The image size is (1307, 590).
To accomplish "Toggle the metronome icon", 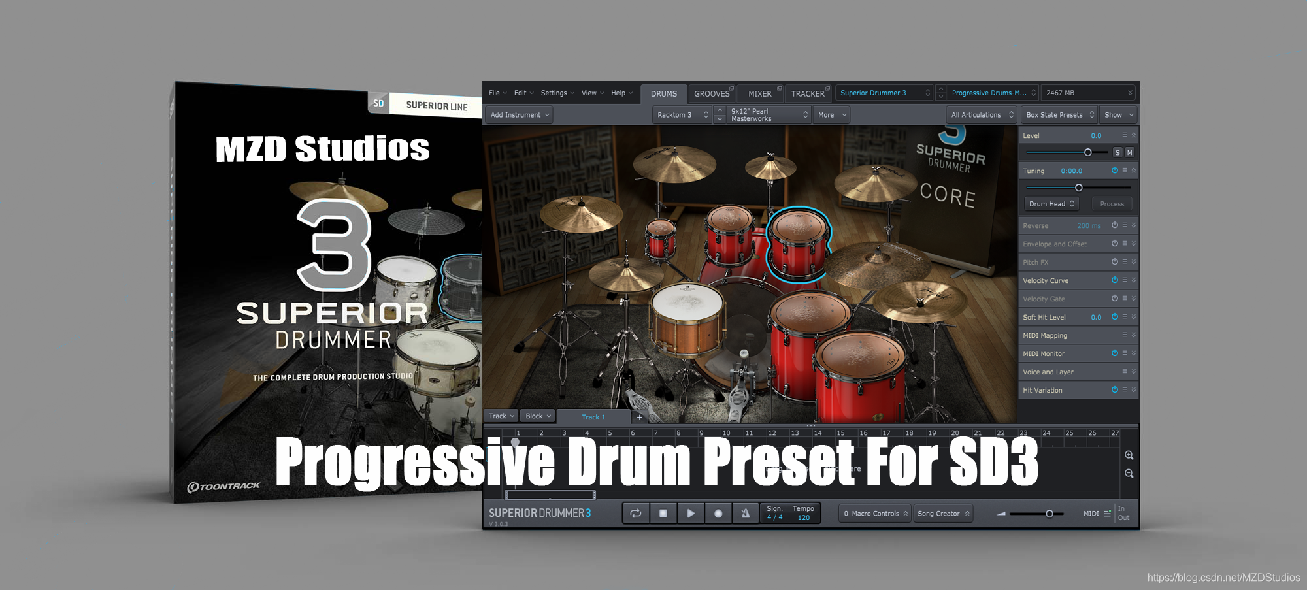I will pyautogui.click(x=745, y=514).
